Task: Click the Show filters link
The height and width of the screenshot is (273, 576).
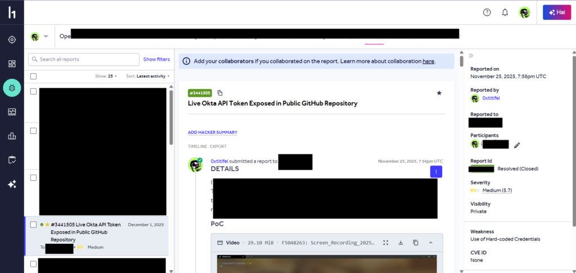Action: point(156,59)
